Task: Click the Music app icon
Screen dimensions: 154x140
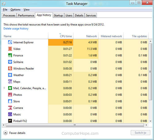Action: pyautogui.click(x=10, y=114)
